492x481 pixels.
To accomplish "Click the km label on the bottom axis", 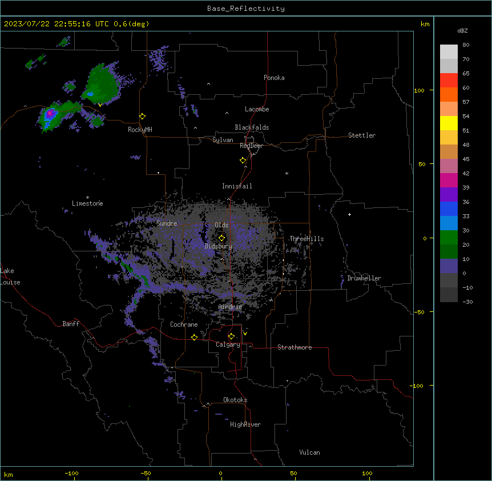I will click(x=9, y=474).
